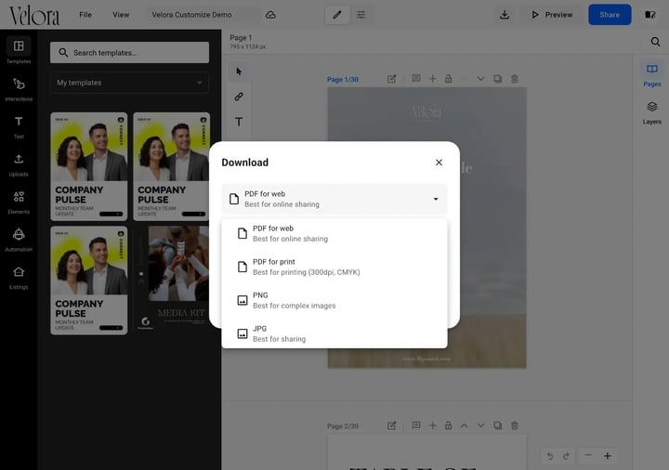
Task: Select the pointer selection tool
Action: (x=239, y=72)
